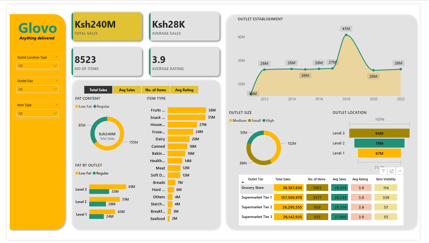Viewport: 429px width, 243px height.
Task: Open focus mode for the outlet table
Action: click(392, 171)
